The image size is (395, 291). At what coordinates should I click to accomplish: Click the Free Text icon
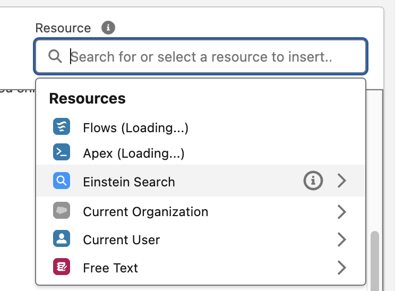tap(62, 268)
